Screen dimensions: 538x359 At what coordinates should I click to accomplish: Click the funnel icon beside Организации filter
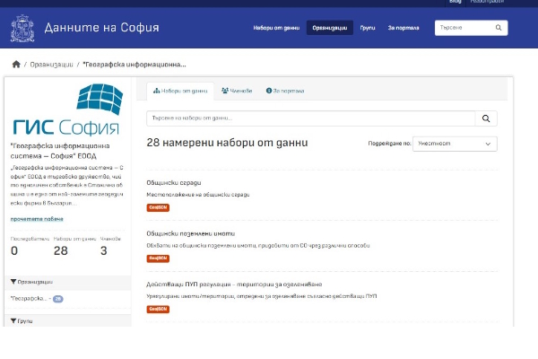coord(13,282)
